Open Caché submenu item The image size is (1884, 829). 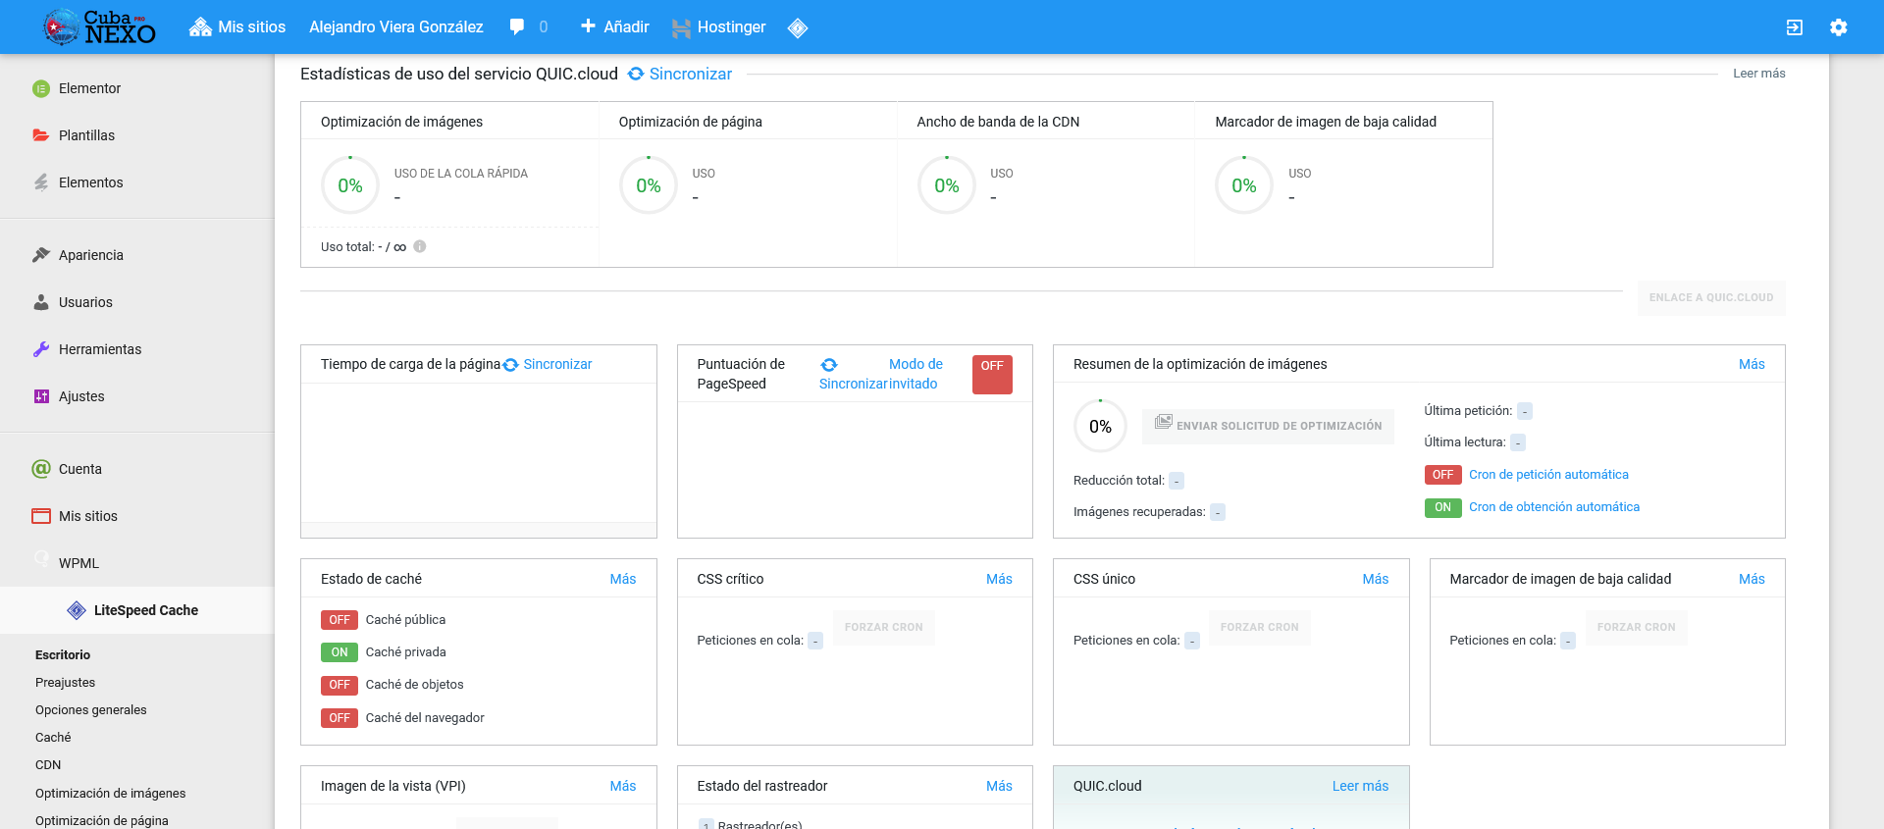click(53, 737)
